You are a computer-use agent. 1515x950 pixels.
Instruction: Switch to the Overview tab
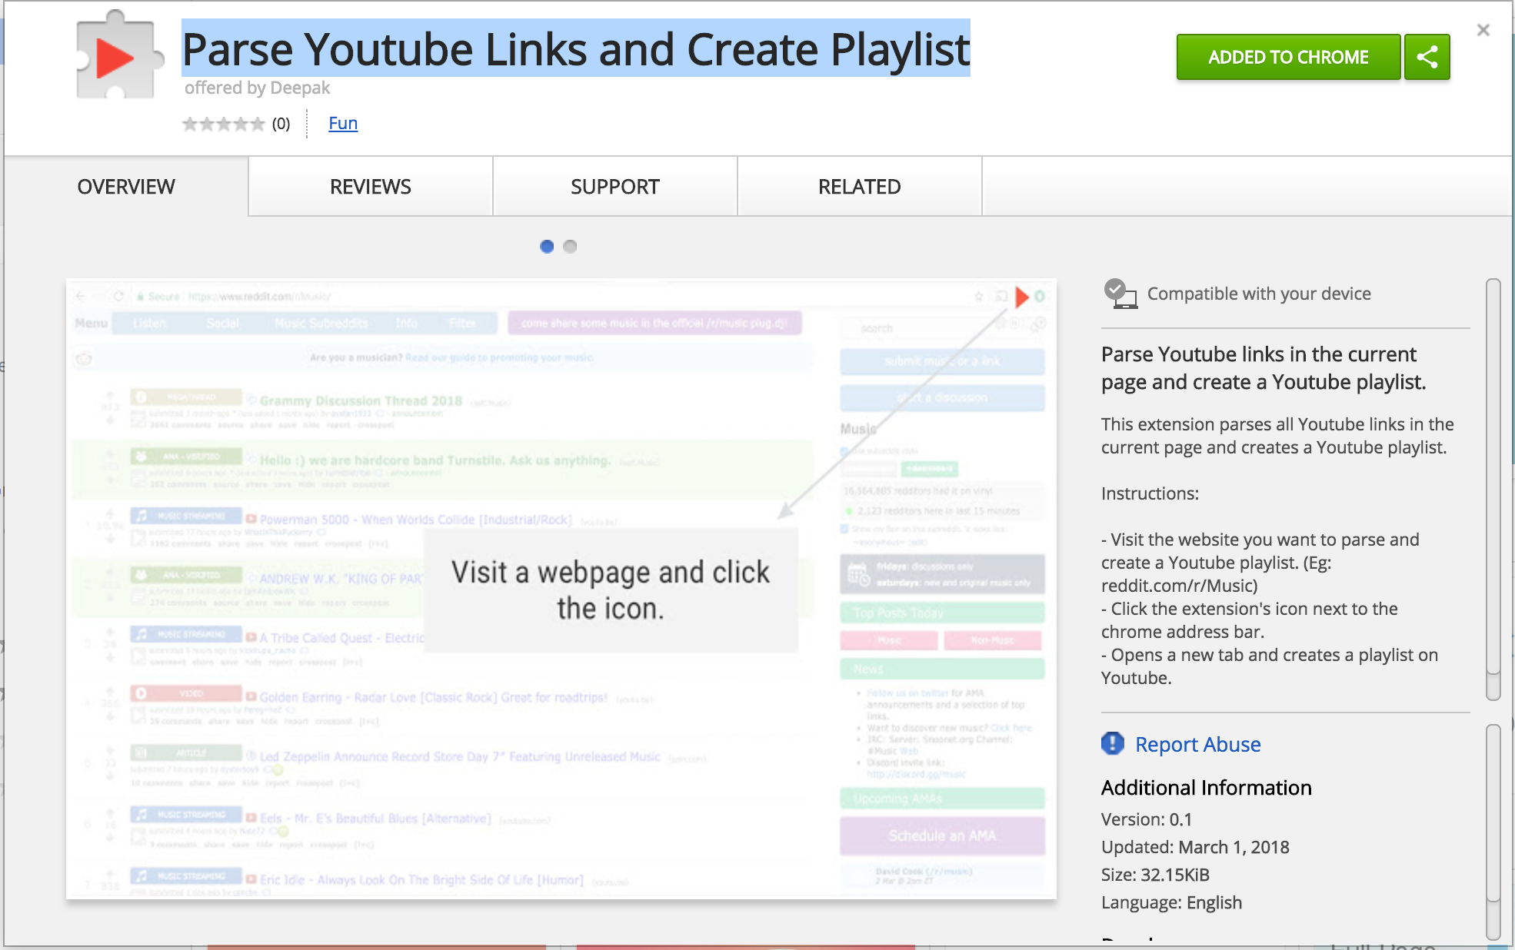click(x=126, y=187)
